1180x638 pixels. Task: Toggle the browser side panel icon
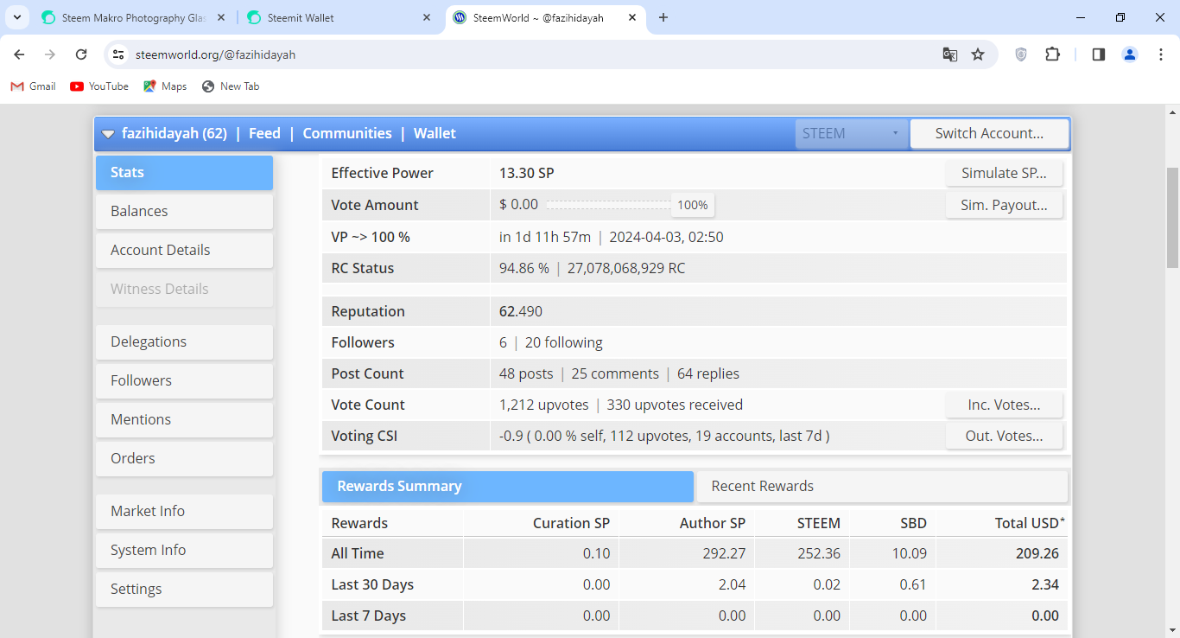1099,54
